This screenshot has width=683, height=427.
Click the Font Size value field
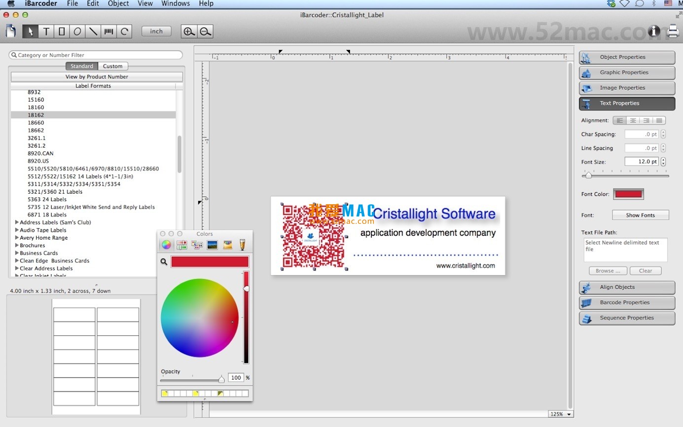point(642,162)
